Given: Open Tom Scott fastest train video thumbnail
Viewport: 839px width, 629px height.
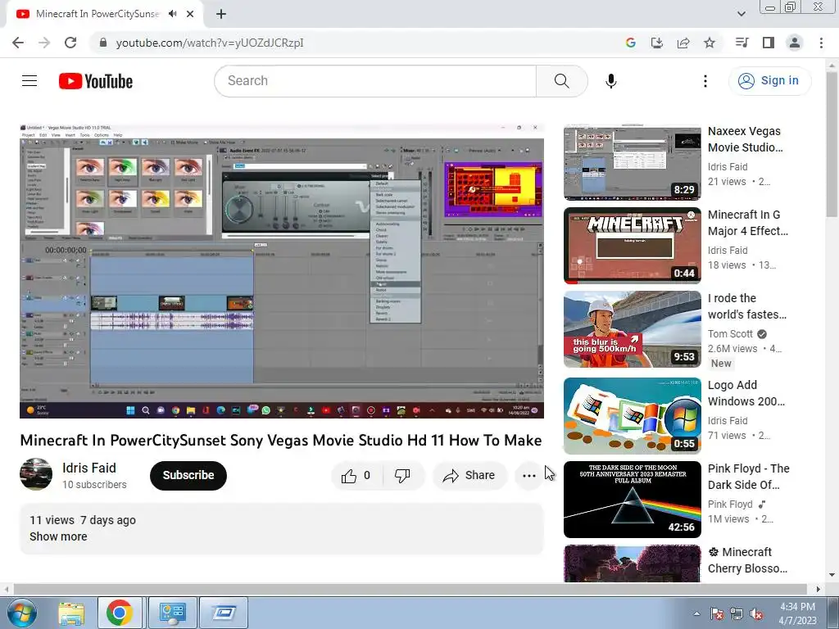Looking at the screenshot, I should tap(632, 329).
